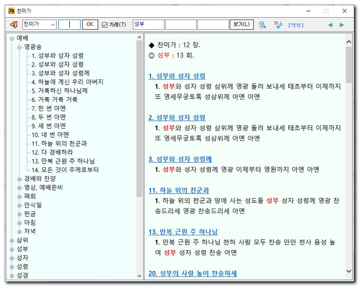Go back with the left green arrow
The image size is (360, 287).
[330, 25]
